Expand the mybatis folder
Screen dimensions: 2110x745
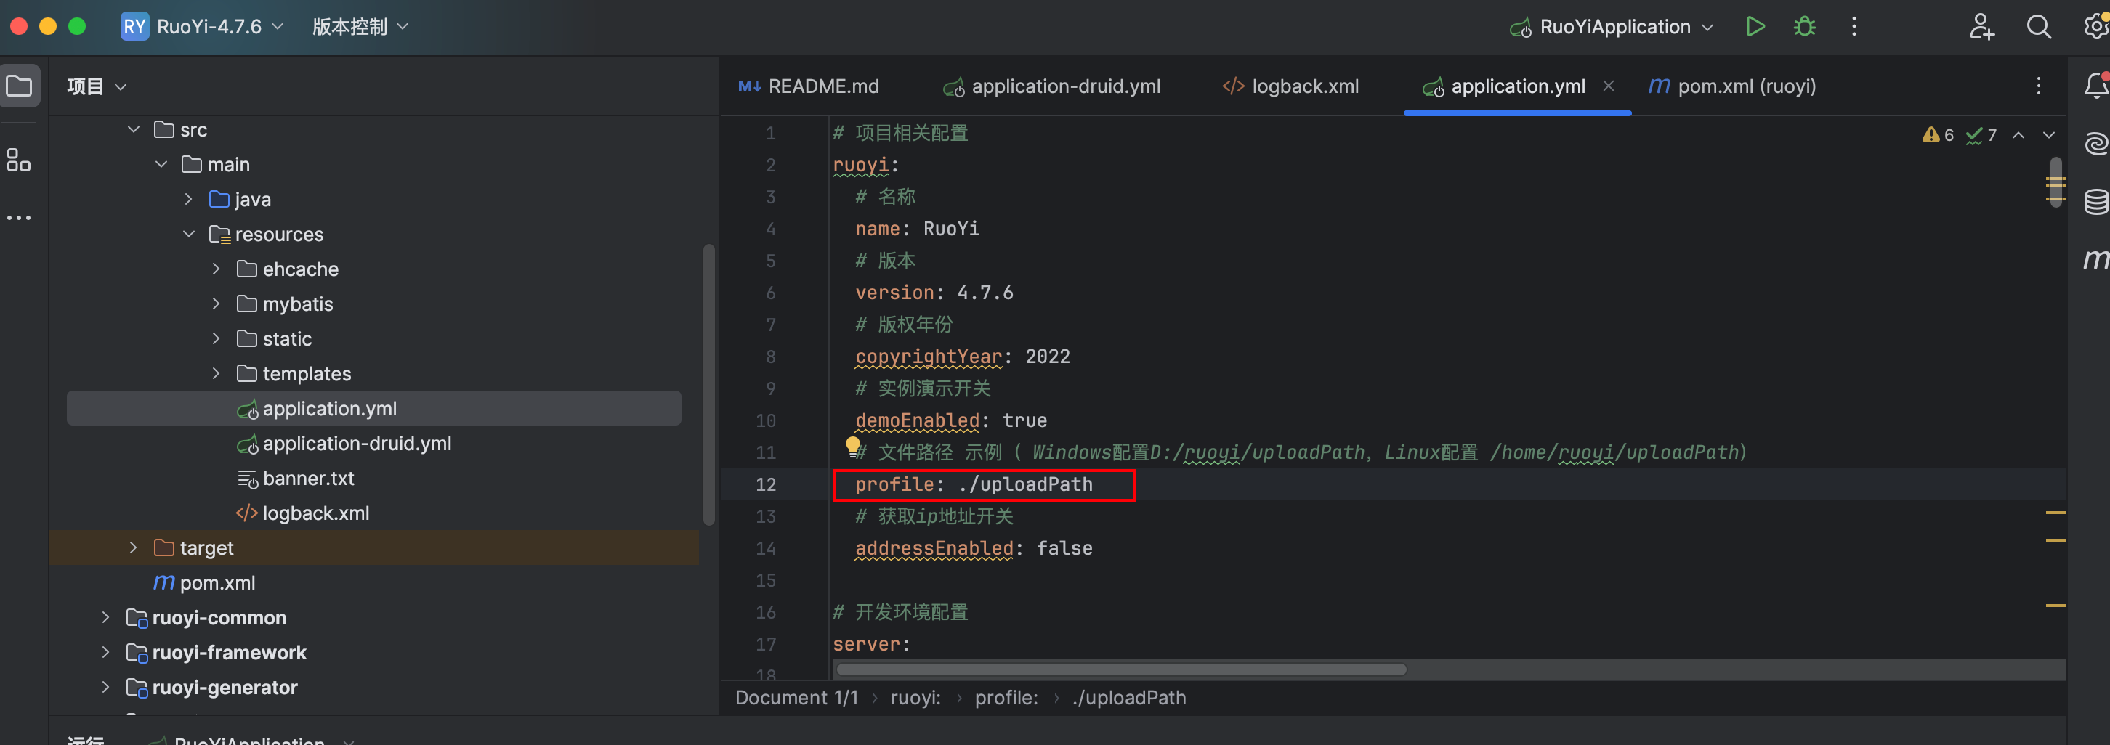[217, 304]
